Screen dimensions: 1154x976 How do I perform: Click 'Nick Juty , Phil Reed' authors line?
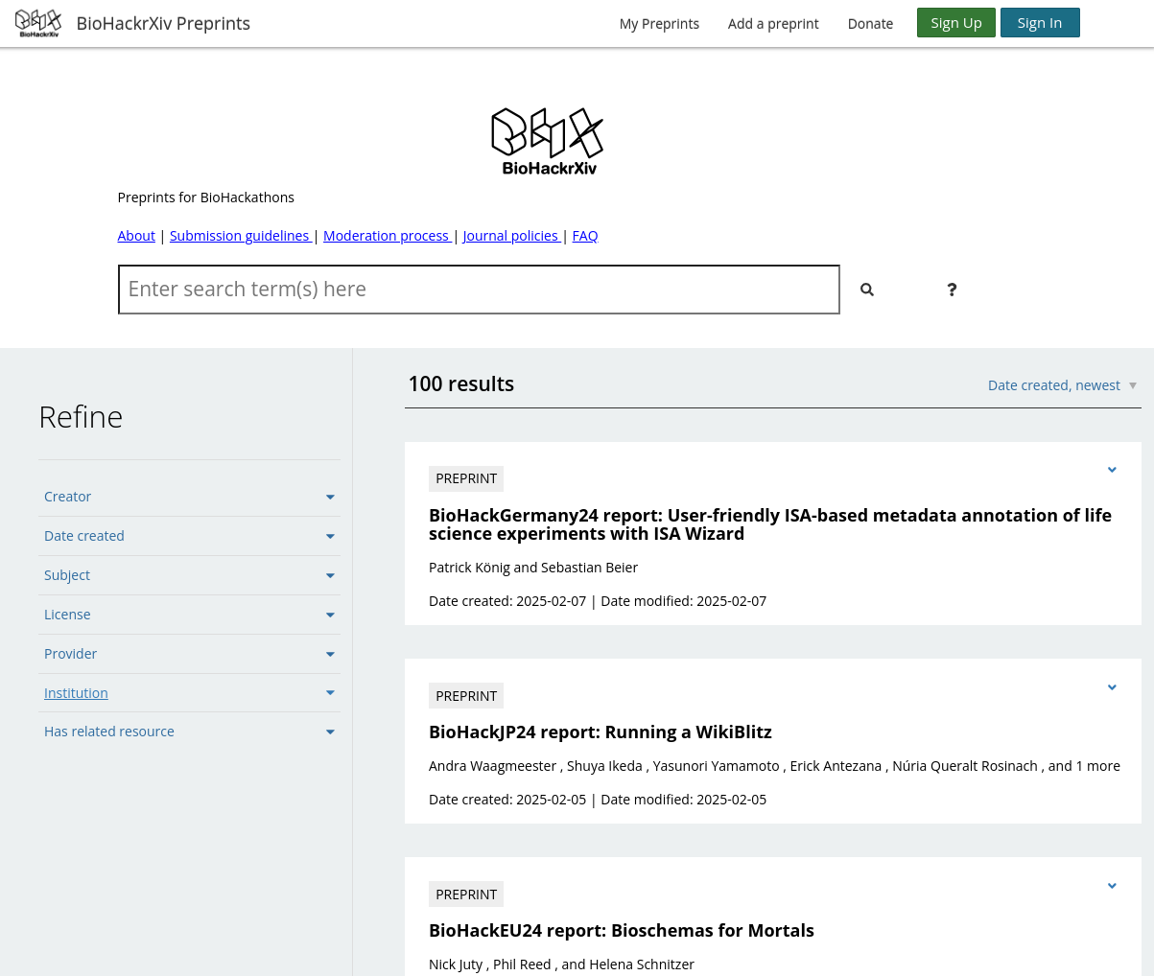coord(561,964)
